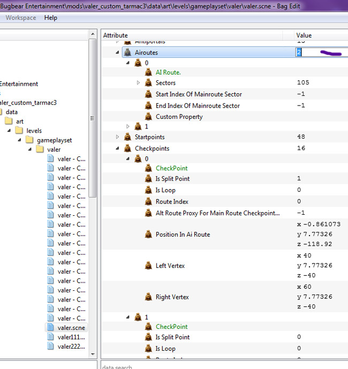Click the bag icon beside Right Vertex
The width and height of the screenshot is (348, 369).
tap(148, 297)
